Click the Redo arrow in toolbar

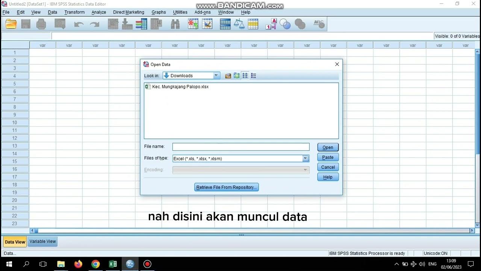point(94,24)
